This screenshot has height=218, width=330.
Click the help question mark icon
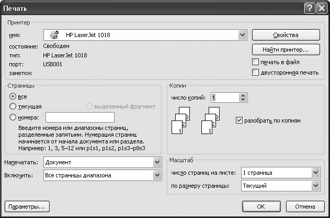point(310,8)
